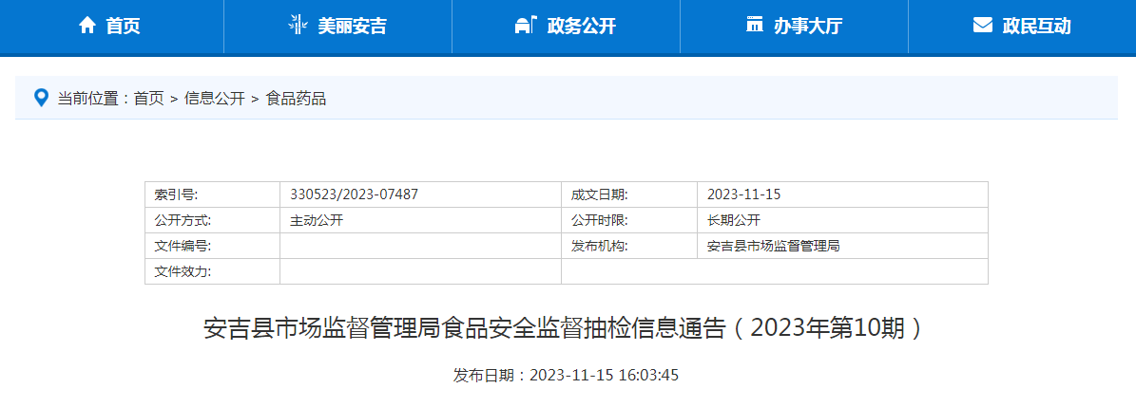1136x407 pixels.
Task: Click the service hall icon beside 办事大厅
Action: coord(755,26)
